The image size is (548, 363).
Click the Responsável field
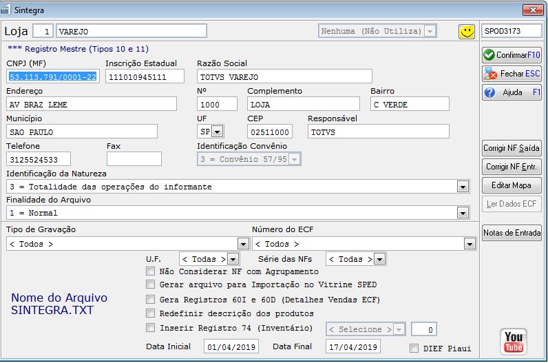point(379,132)
